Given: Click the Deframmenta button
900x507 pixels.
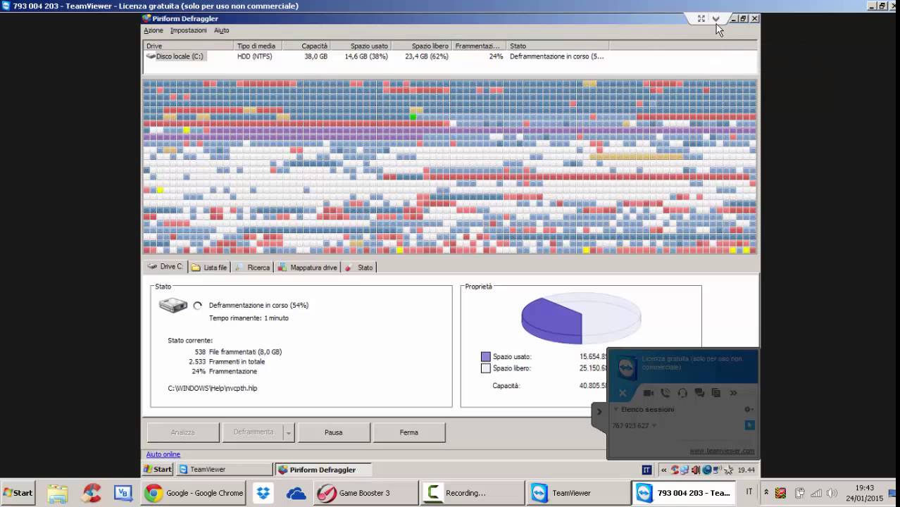Looking at the screenshot, I should pyautogui.click(x=253, y=432).
